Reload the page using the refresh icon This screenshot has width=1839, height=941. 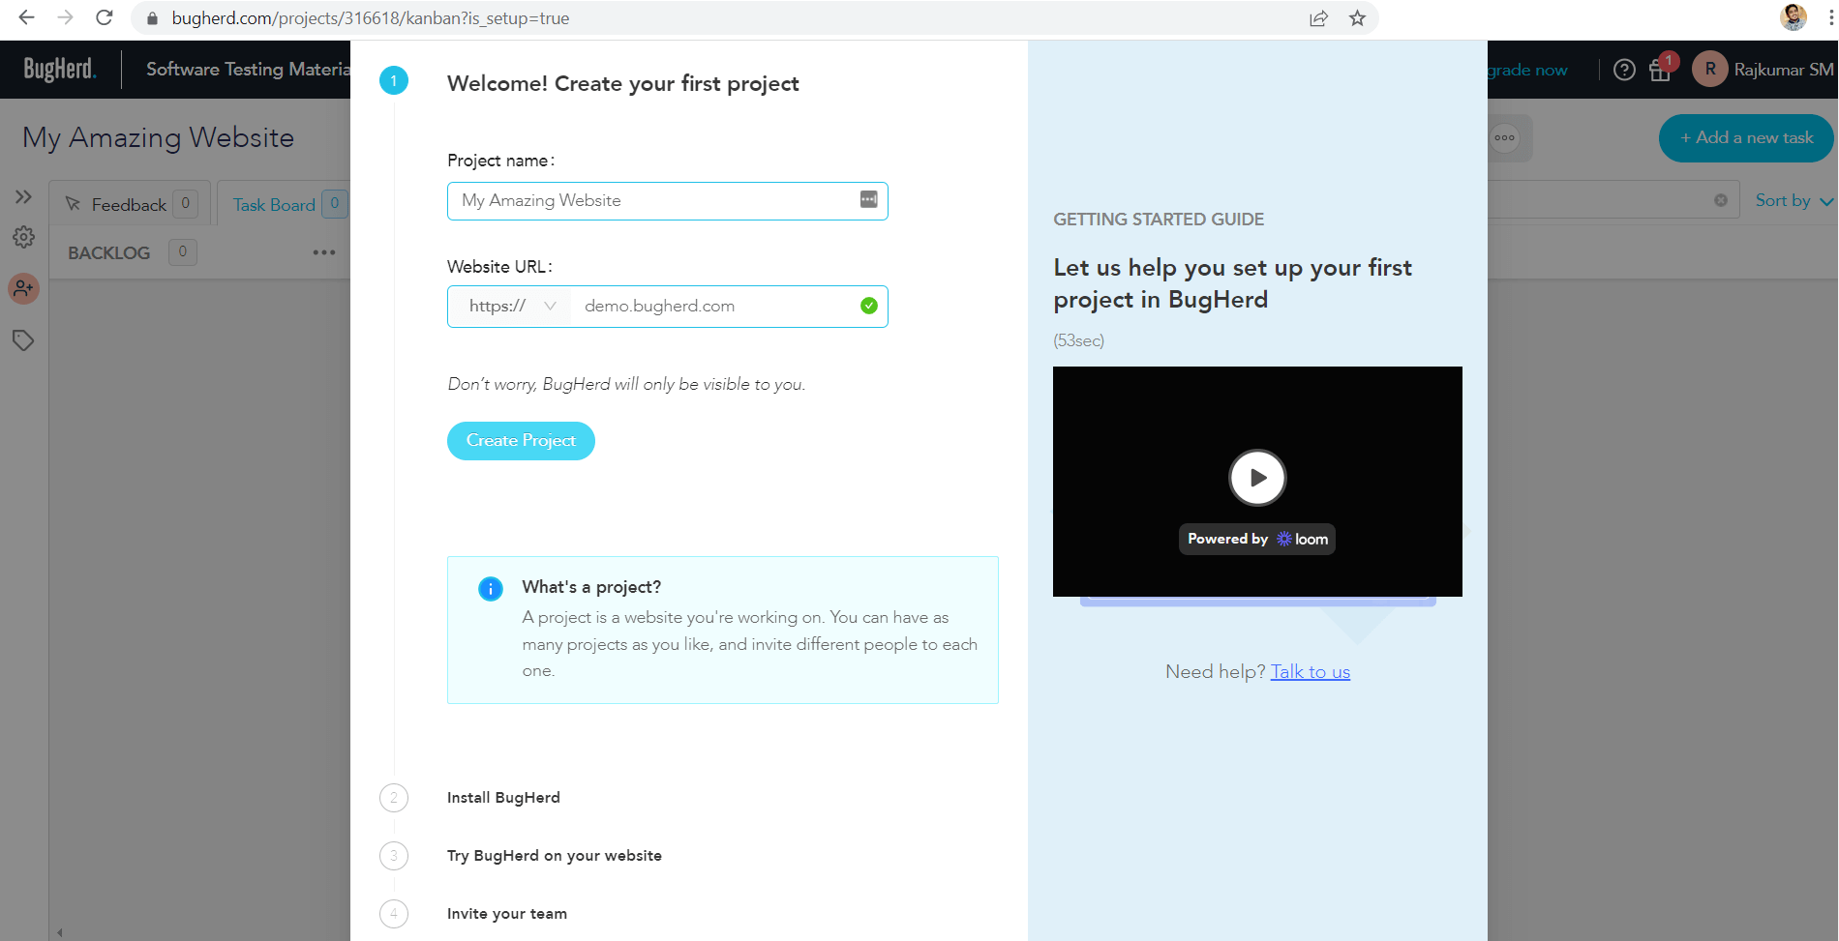105,17
